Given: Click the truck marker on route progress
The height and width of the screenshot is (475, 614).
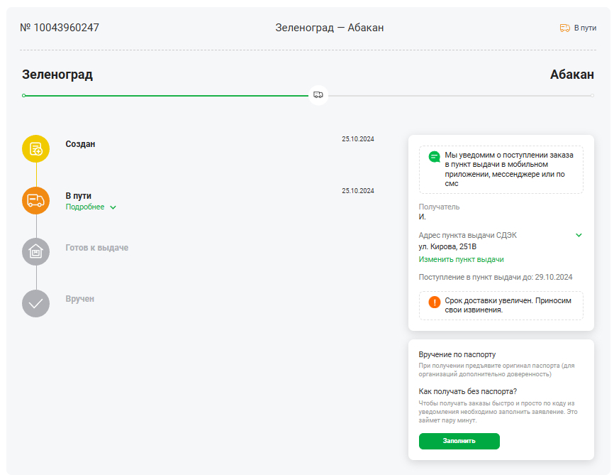Looking at the screenshot, I should (x=318, y=95).
